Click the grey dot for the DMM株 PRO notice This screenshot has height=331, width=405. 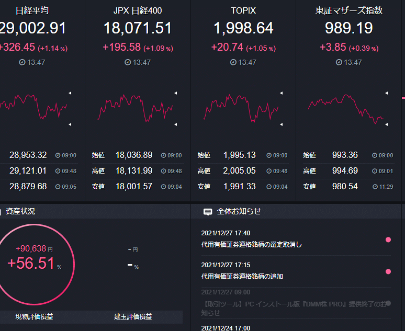tap(388, 303)
